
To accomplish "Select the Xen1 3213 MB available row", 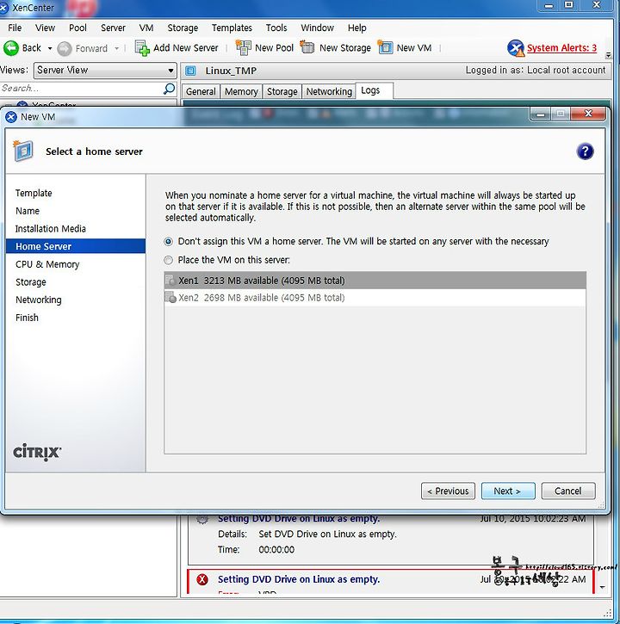I will (375, 281).
